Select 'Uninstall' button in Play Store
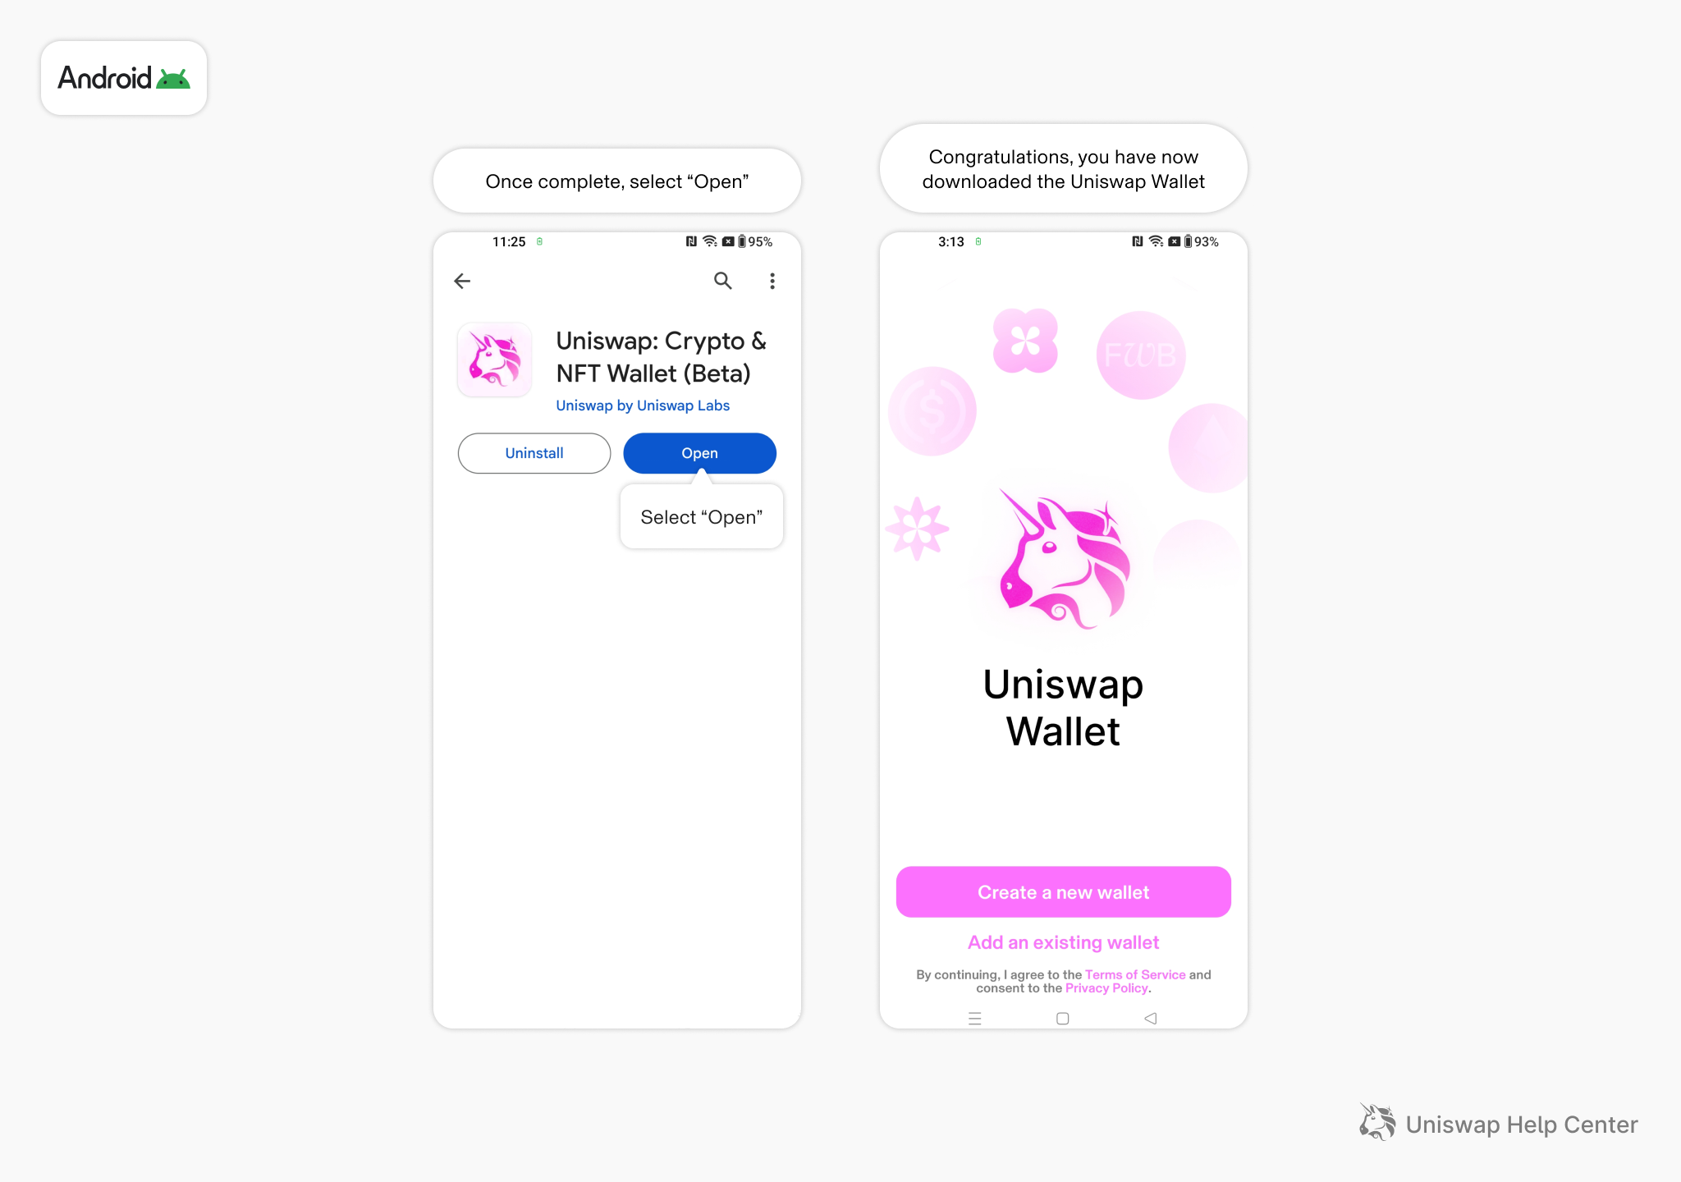 (x=534, y=453)
